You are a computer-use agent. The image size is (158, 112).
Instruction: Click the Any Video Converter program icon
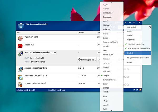tap(20, 77)
